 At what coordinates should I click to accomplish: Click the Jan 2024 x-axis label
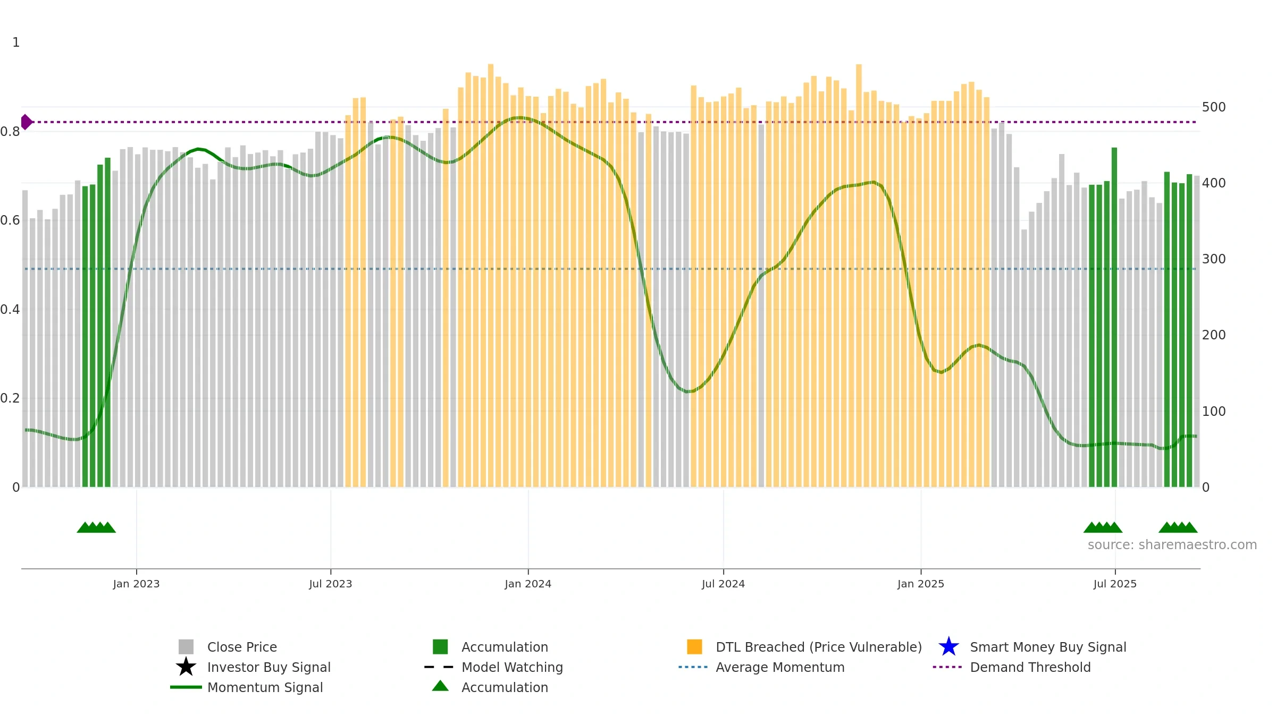[x=528, y=584]
